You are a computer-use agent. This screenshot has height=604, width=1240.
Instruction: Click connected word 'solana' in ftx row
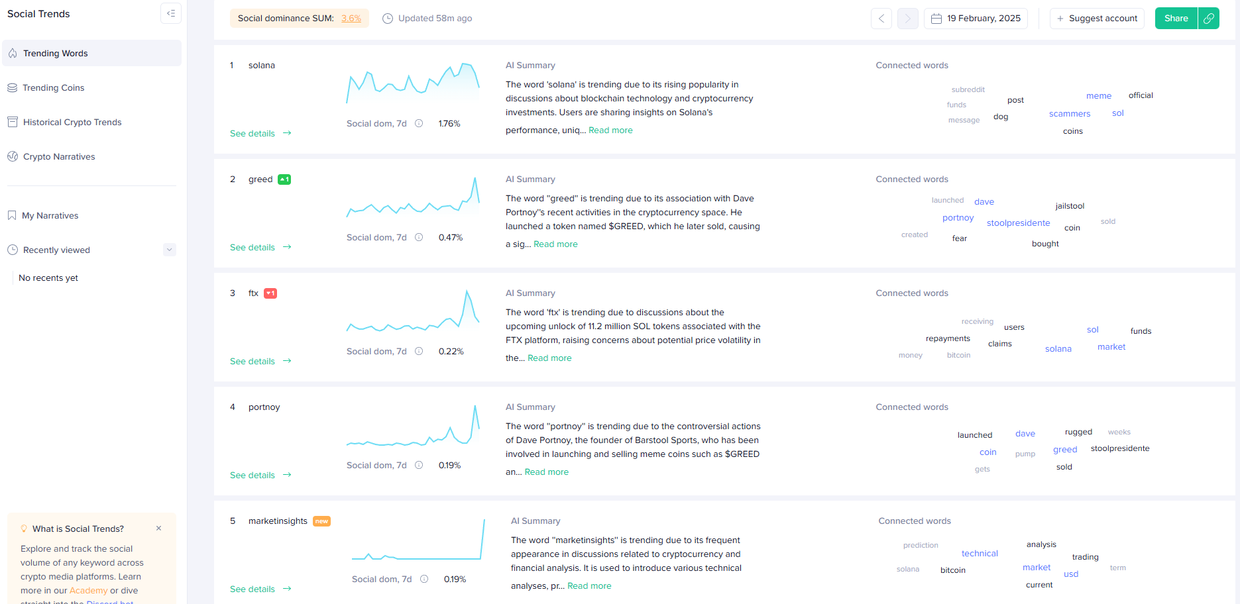click(1058, 349)
